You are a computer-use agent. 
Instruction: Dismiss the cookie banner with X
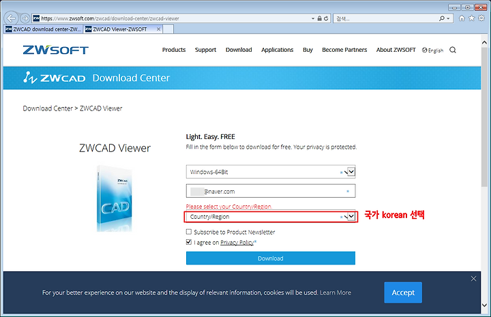tap(473, 279)
